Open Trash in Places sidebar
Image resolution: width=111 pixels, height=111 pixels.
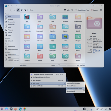click(x=12, y=35)
